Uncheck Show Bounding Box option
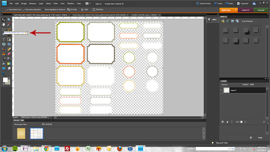Viewport: 270px width, 152px height. pyautogui.click(x=24, y=10)
